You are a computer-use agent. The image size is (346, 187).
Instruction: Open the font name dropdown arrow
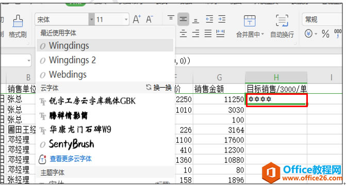92,20
